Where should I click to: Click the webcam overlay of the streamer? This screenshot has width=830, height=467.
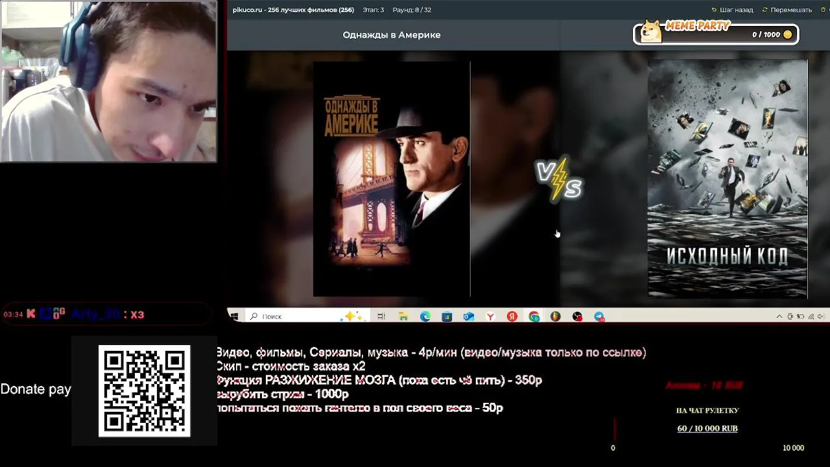(x=108, y=81)
